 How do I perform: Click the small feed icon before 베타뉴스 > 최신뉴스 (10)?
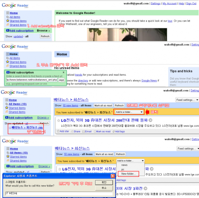click(10, 127)
